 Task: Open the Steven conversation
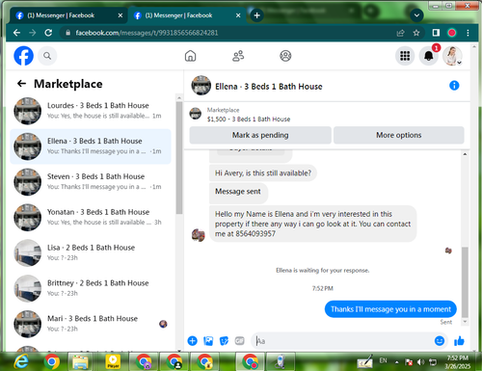(x=91, y=182)
